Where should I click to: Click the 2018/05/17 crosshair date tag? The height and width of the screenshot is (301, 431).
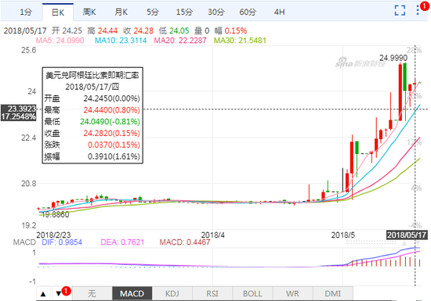[407, 235]
